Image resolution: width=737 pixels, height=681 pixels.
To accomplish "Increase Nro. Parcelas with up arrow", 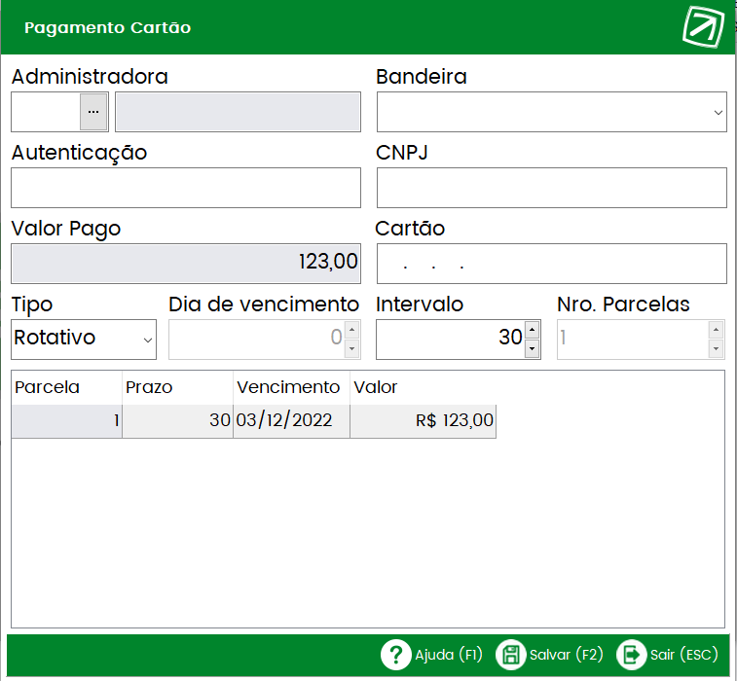I will click(x=716, y=330).
